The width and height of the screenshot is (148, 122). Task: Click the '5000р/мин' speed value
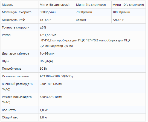48,12
